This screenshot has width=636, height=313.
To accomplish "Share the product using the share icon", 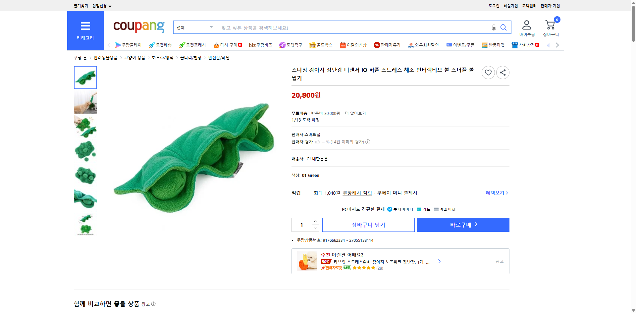I will point(503,72).
